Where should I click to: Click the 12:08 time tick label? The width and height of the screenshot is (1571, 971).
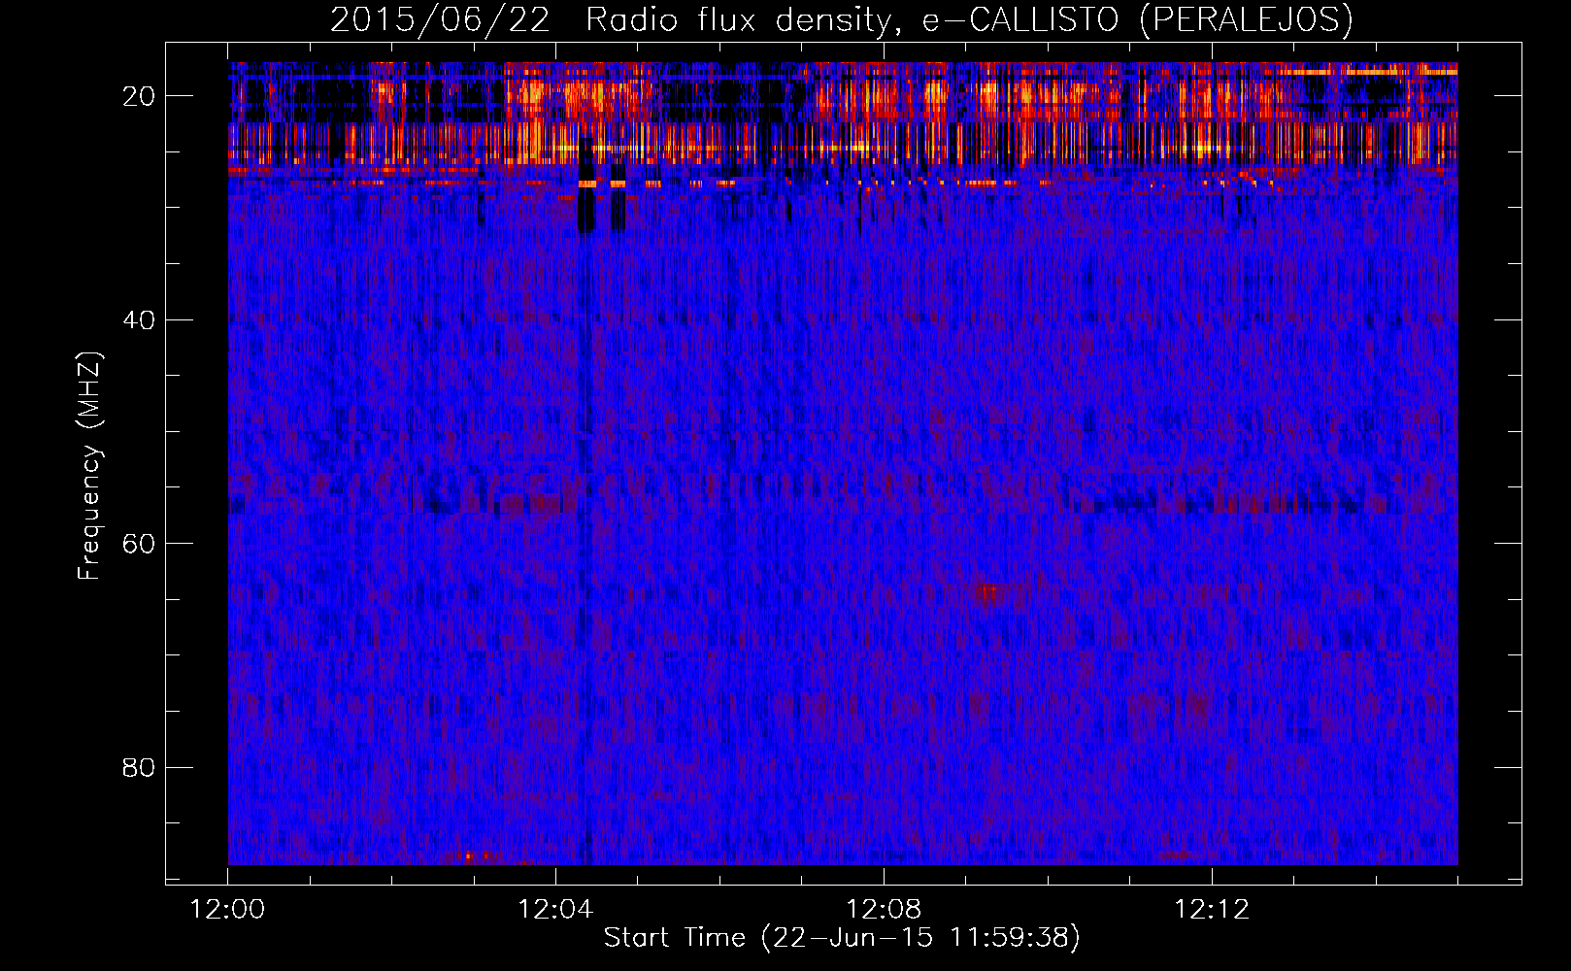click(x=884, y=910)
